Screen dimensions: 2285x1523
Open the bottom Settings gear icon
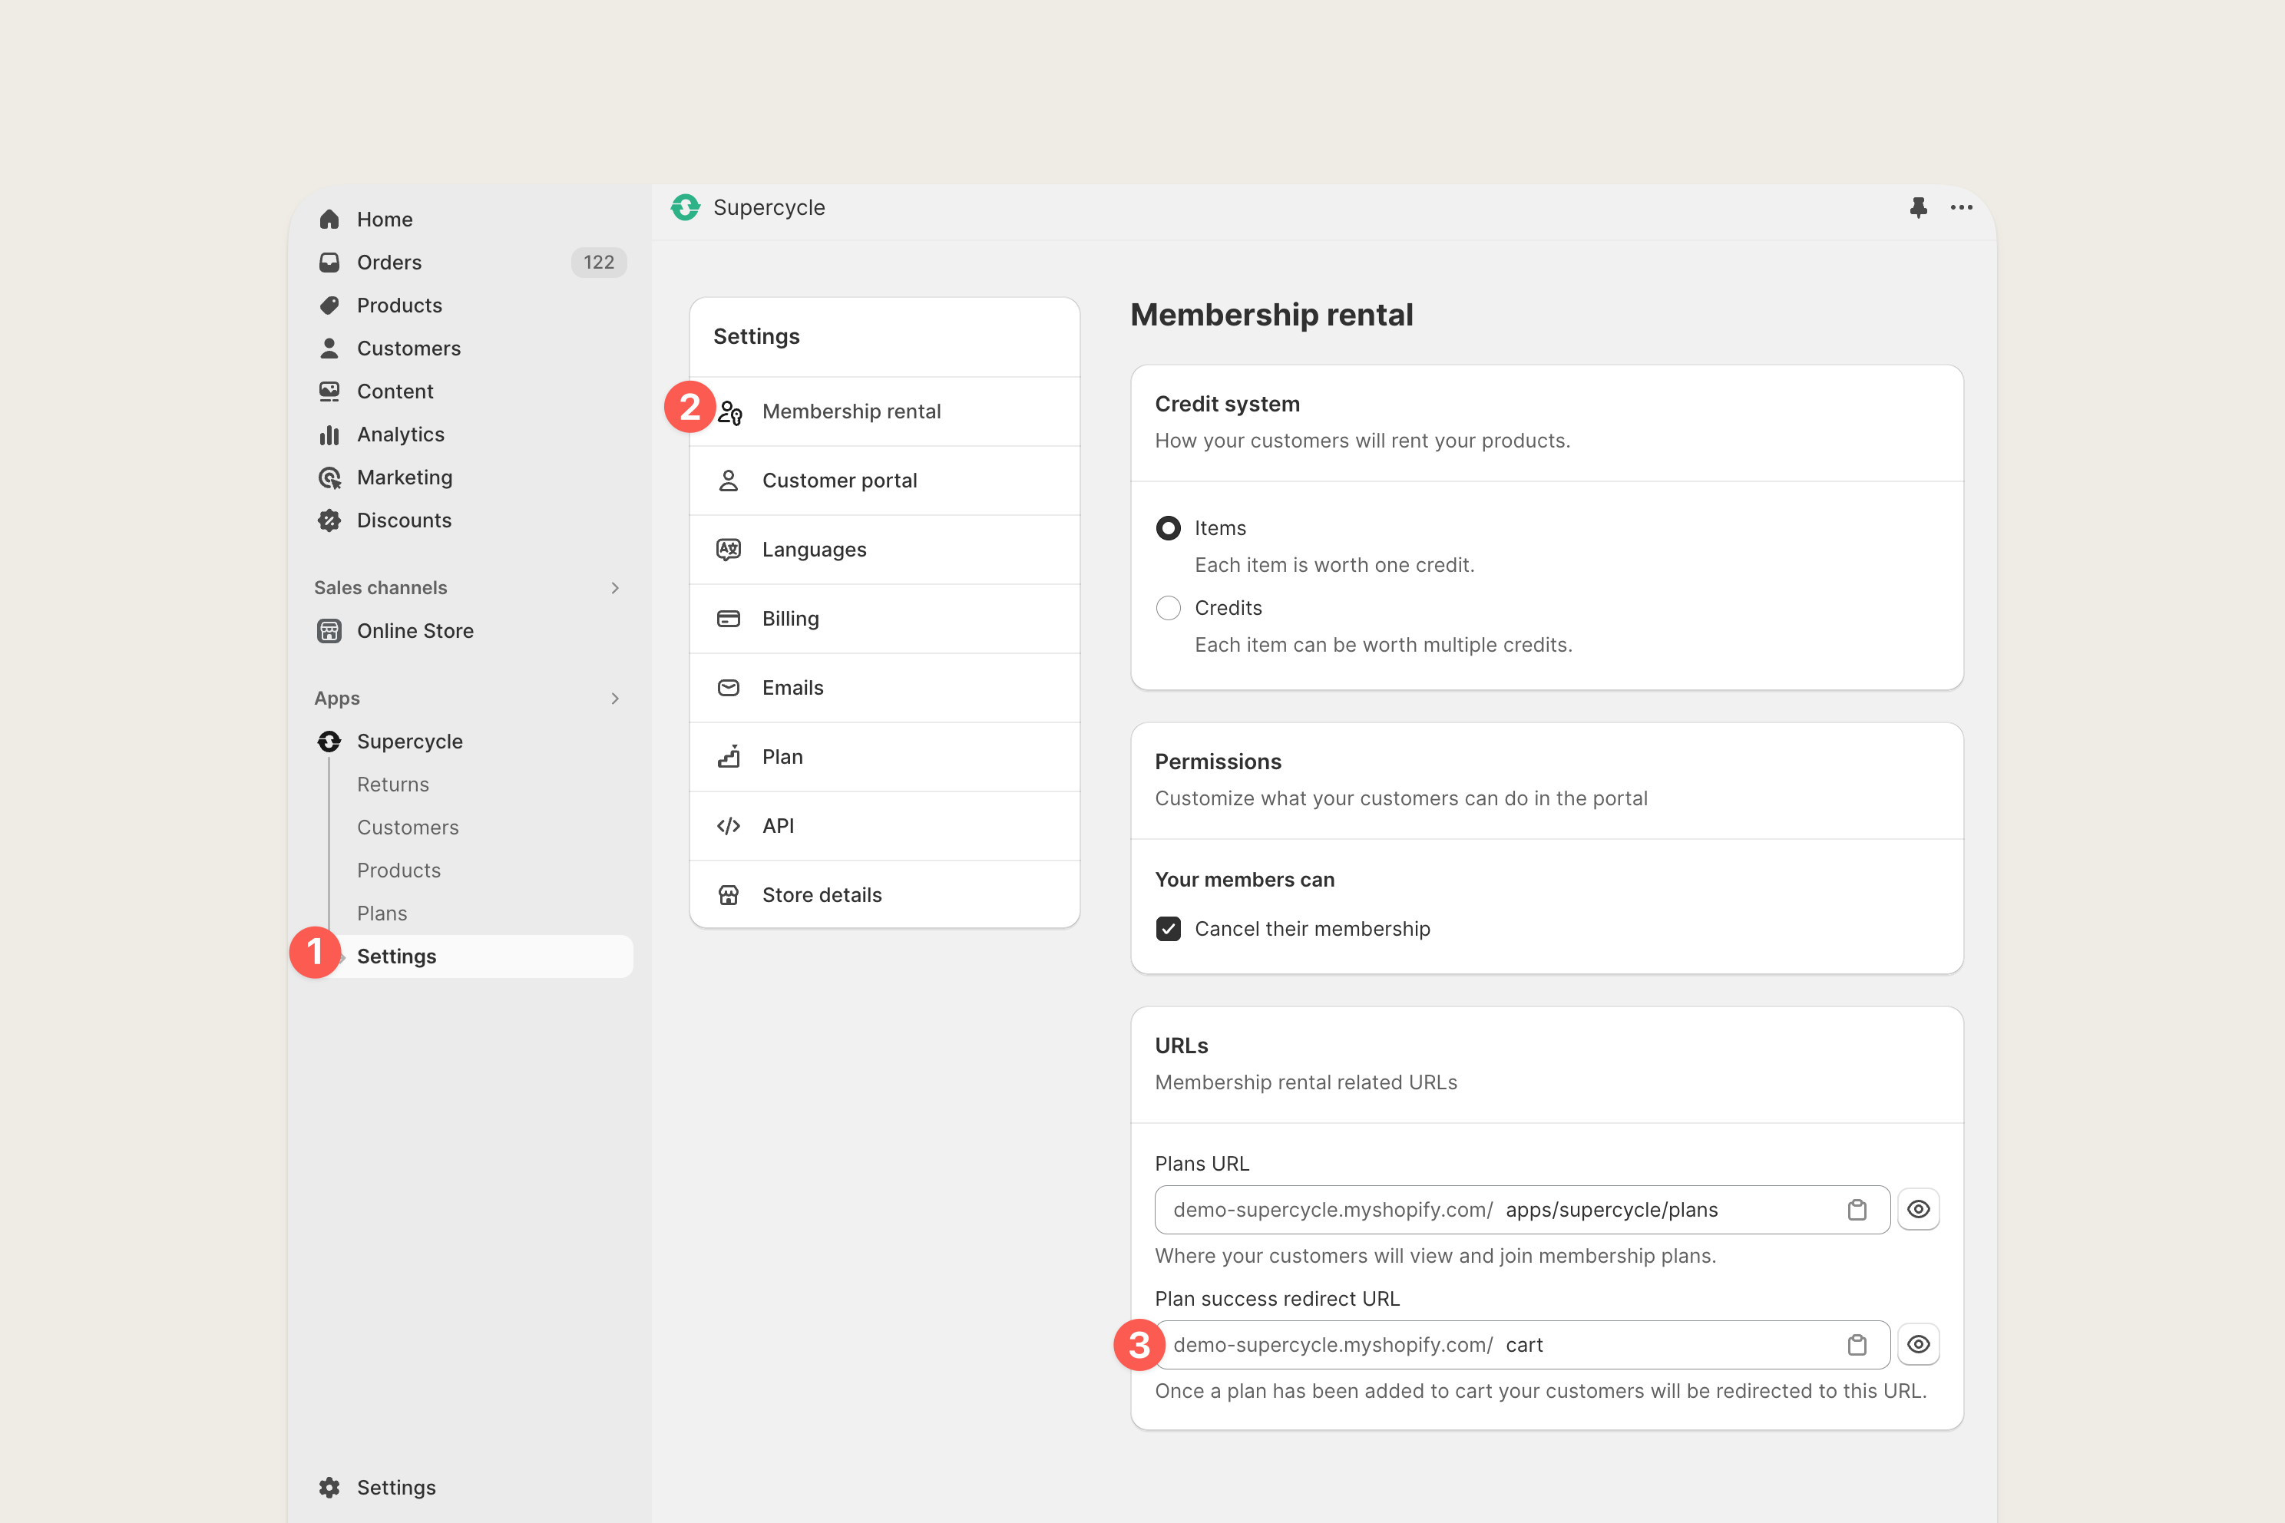click(329, 1487)
